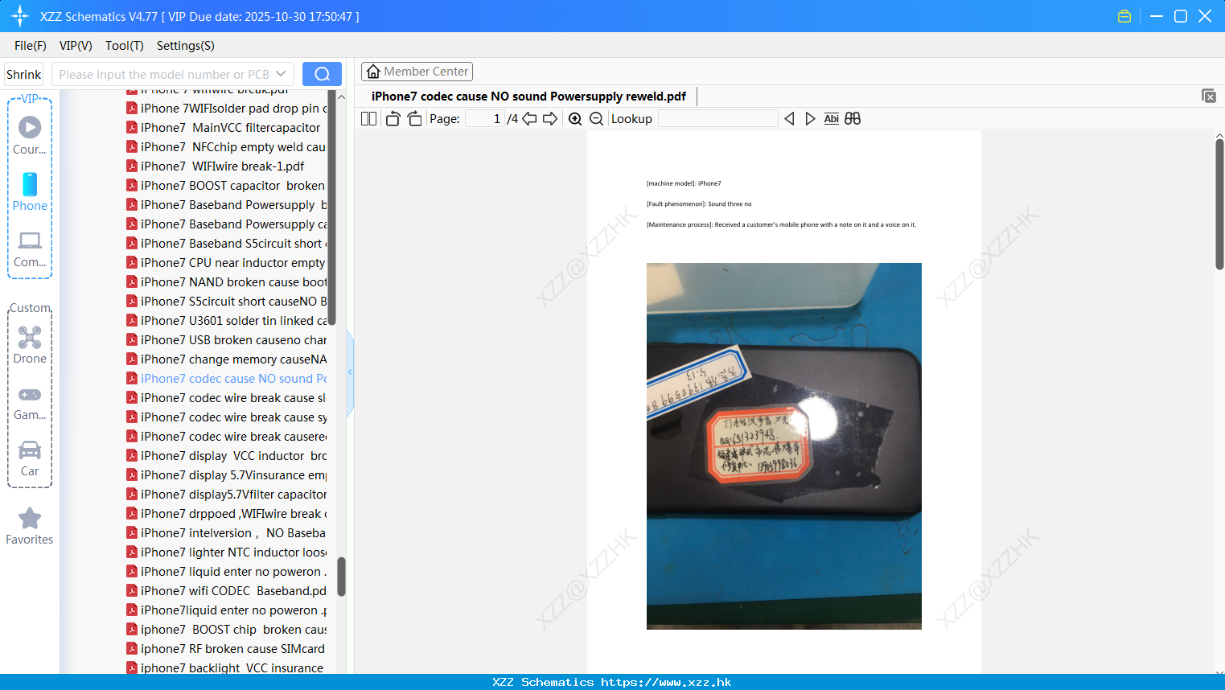The height and width of the screenshot is (690, 1225).
Task: Open the Settings(S) menu
Action: [x=186, y=46]
